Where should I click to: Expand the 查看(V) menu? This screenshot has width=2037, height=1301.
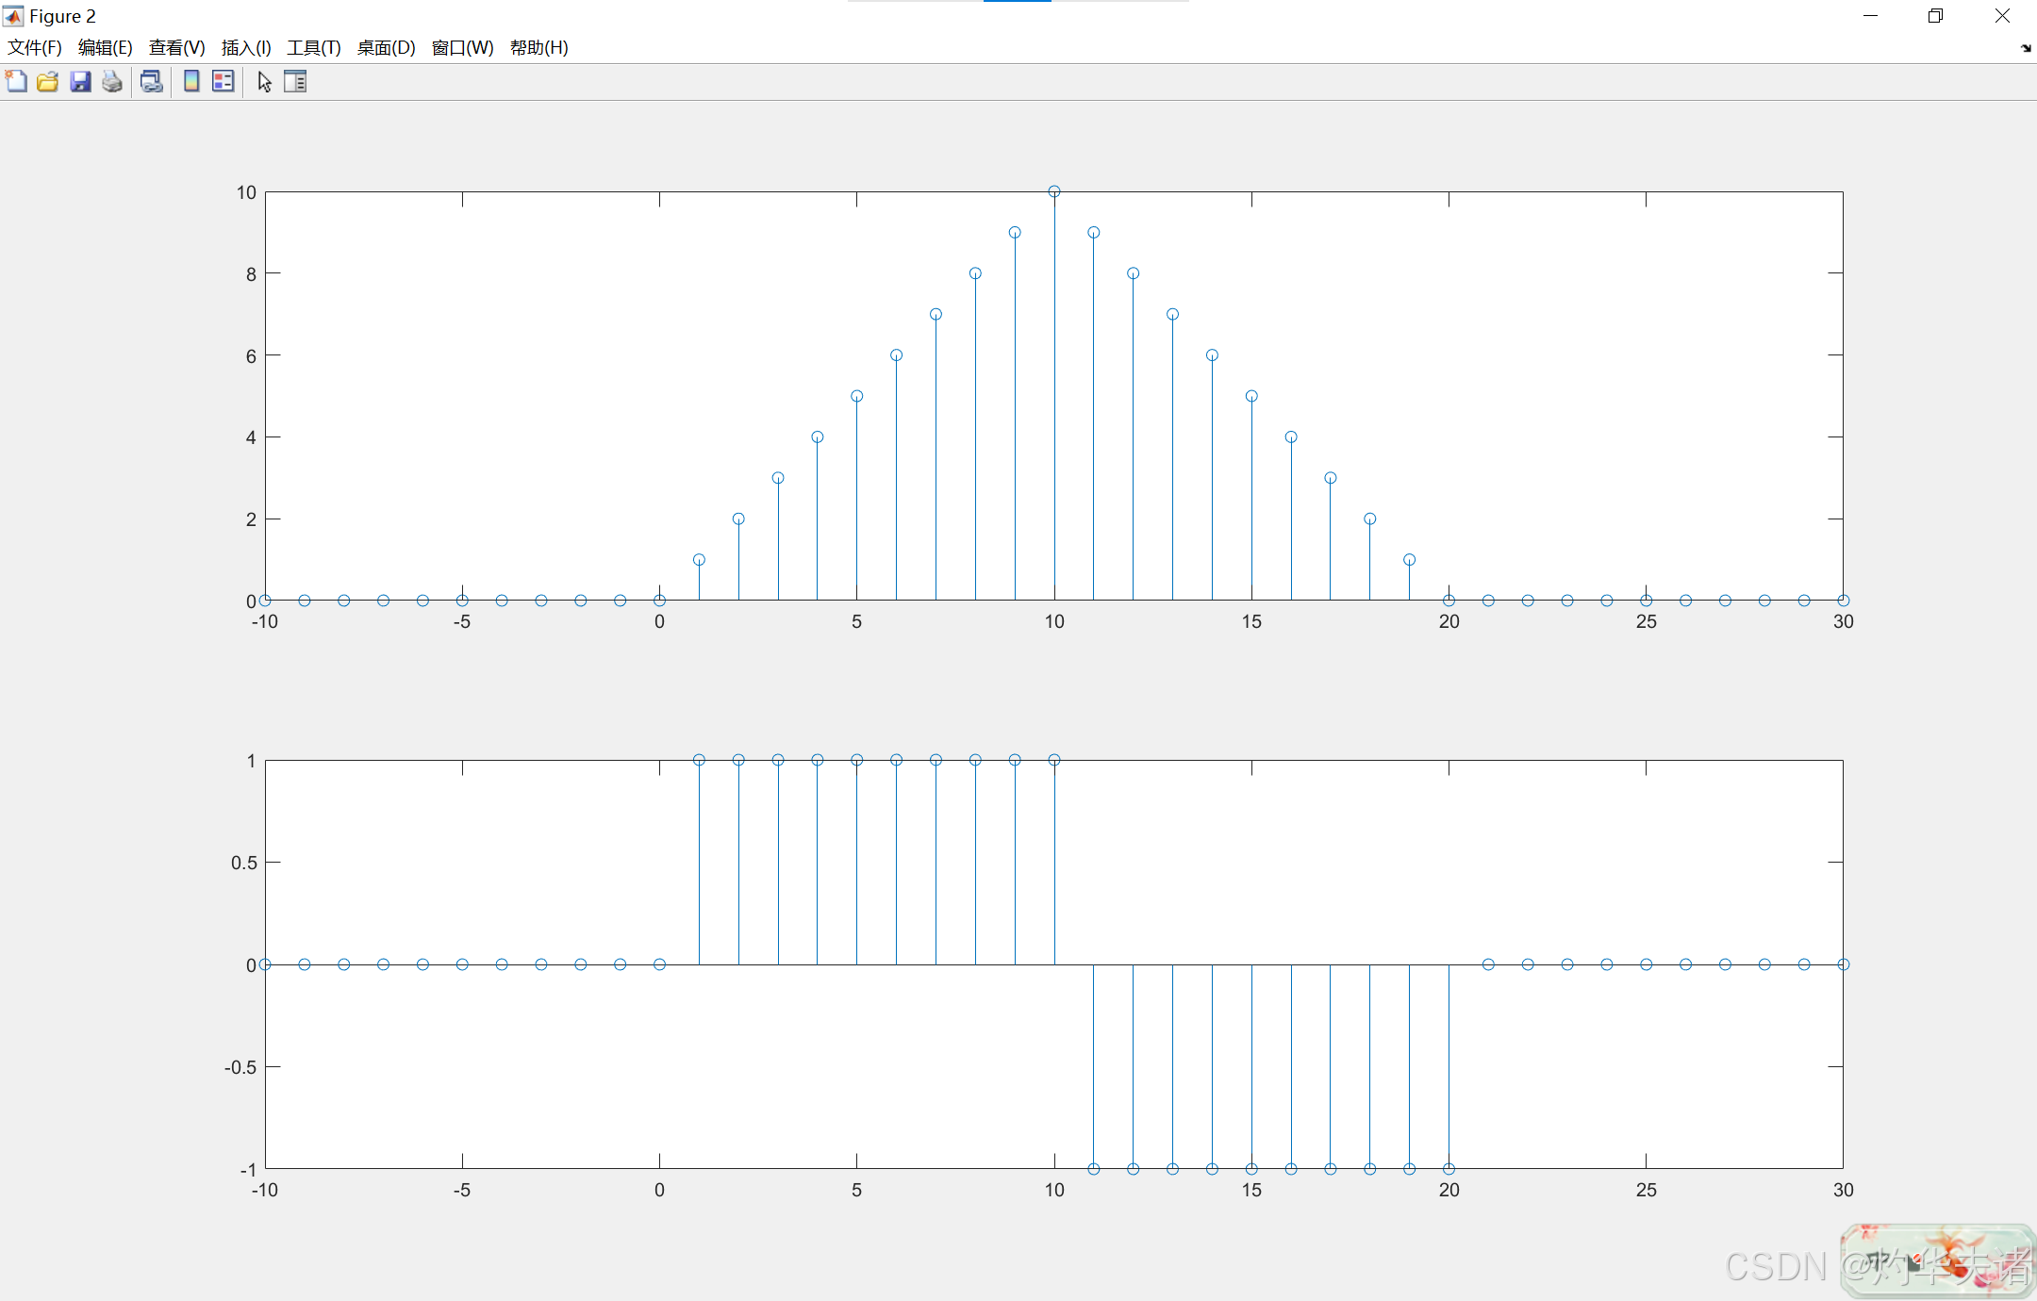(x=176, y=48)
